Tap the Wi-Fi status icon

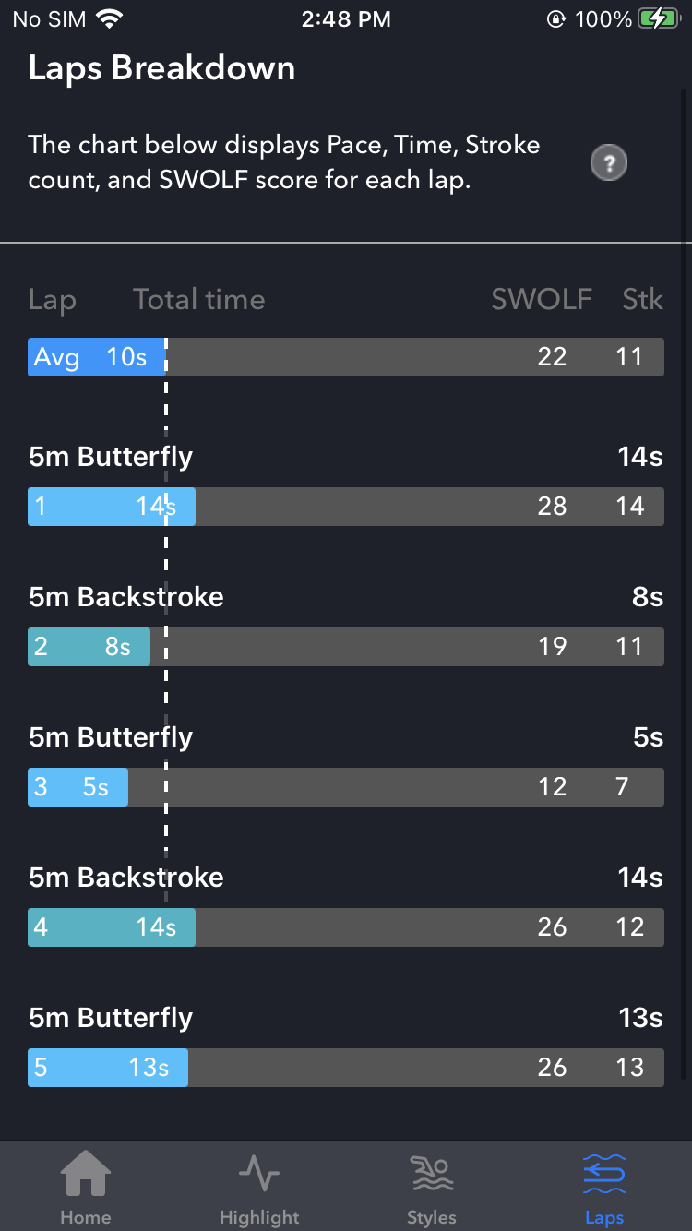click(x=111, y=19)
